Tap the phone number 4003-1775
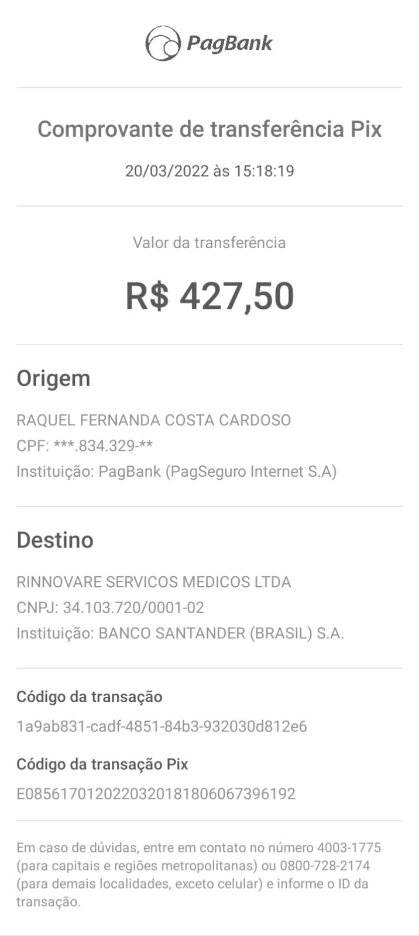The height and width of the screenshot is (936, 419). [349, 848]
